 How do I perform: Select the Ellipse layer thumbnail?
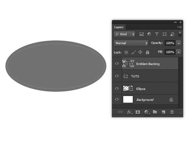[x=128, y=88]
